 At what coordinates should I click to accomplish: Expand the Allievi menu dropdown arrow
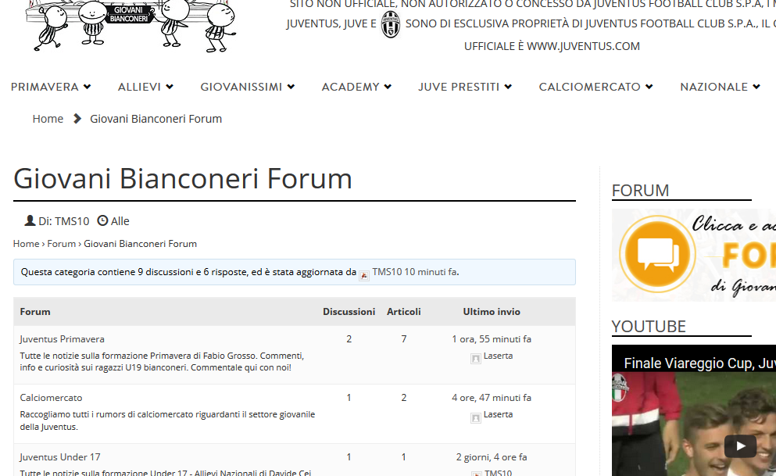[x=170, y=87]
